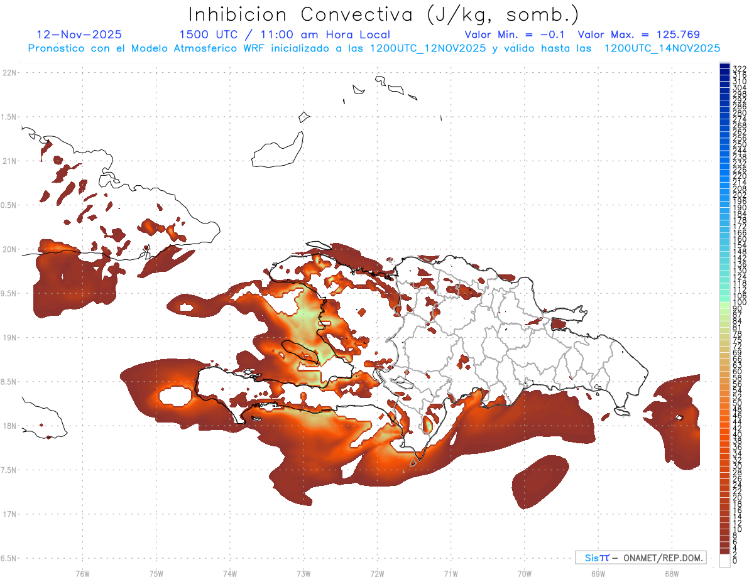Screen dimensions: 754x582
Task: Click the dark red swatch labeled 2
Action: (725, 551)
